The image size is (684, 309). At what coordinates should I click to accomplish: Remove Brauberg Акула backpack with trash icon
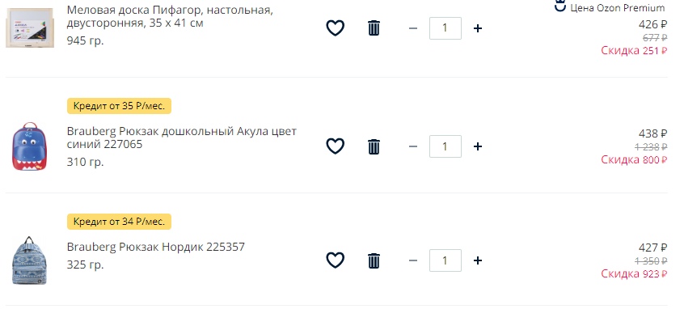[374, 146]
